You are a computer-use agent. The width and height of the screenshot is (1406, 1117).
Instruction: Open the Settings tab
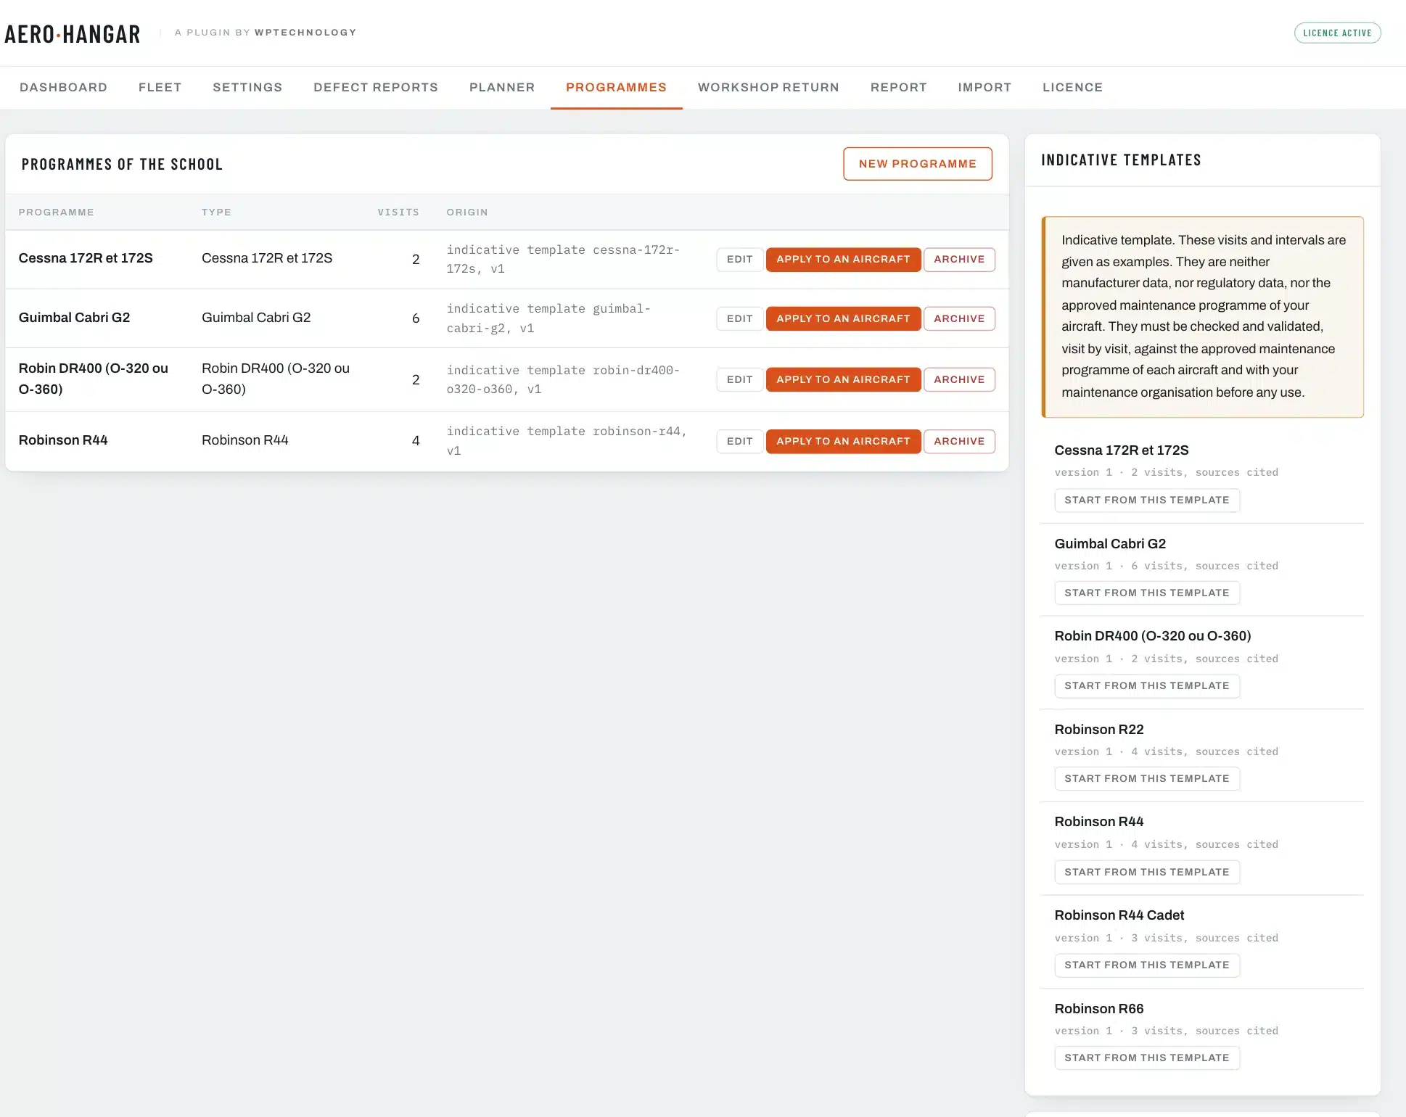click(x=247, y=87)
